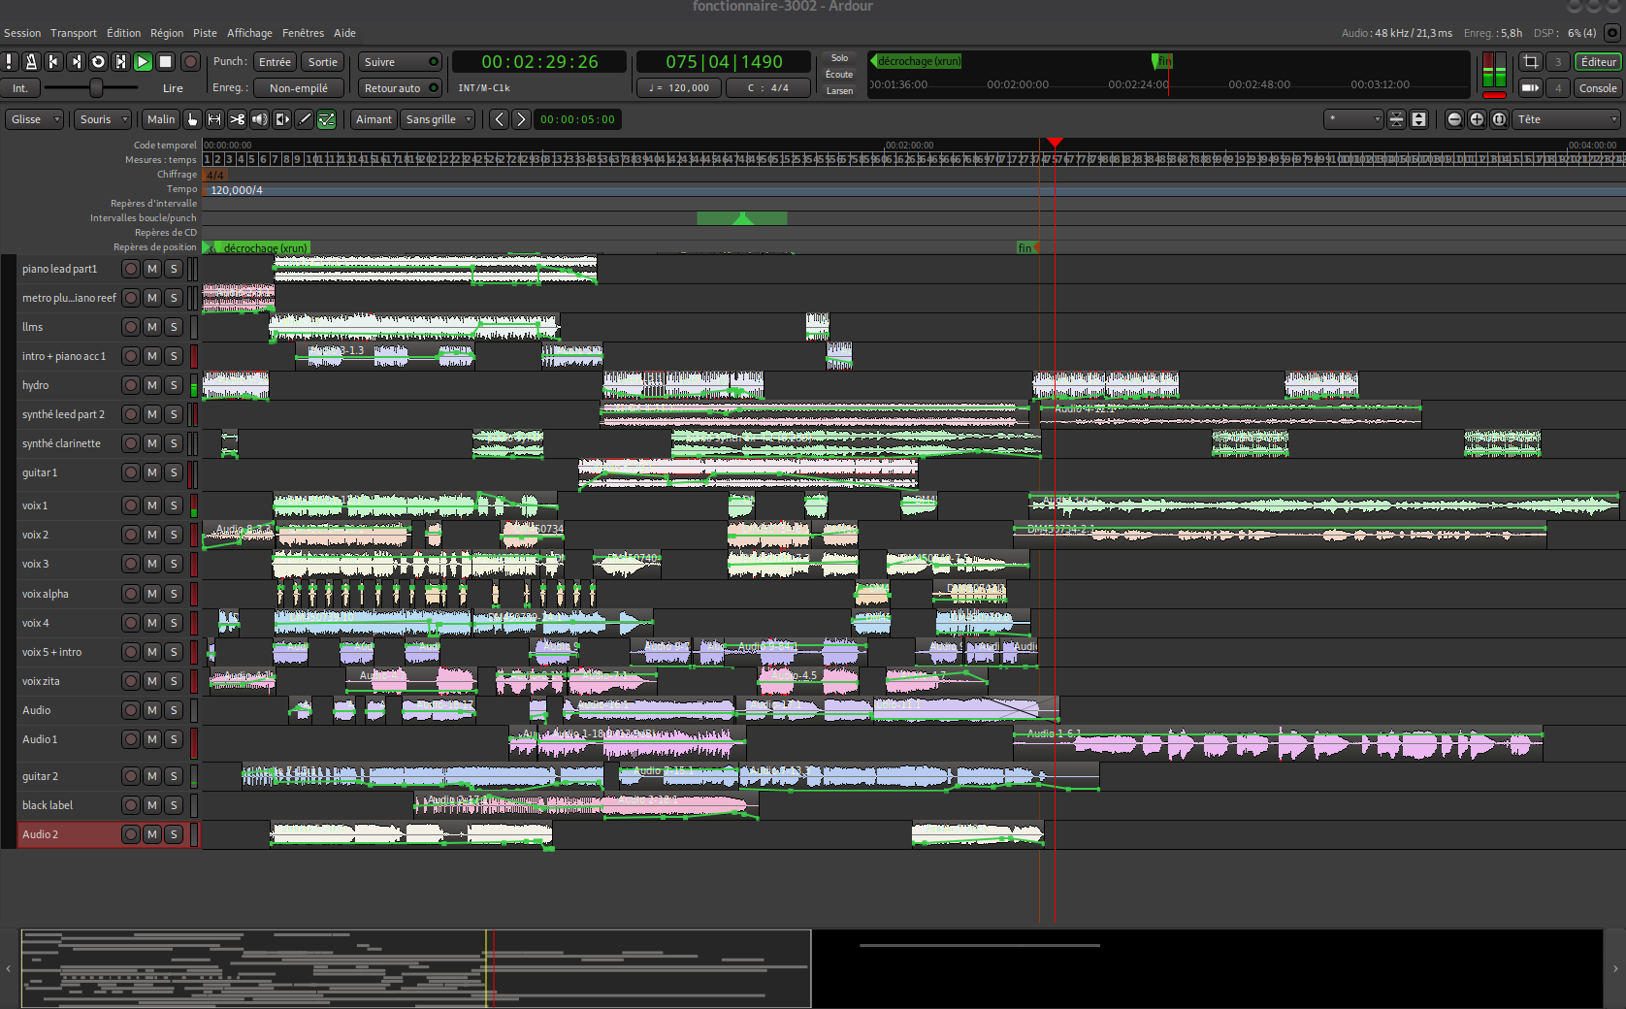Go to session start transport button
Viewport: 1626px width, 1009px height.
(53, 62)
